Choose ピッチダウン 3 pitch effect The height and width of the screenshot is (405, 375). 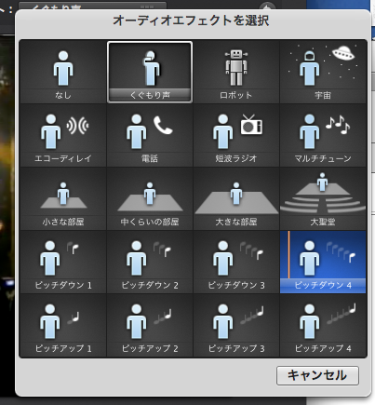236,263
